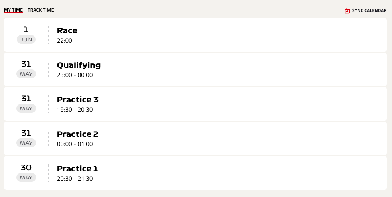Select the My Time tab

click(13, 10)
